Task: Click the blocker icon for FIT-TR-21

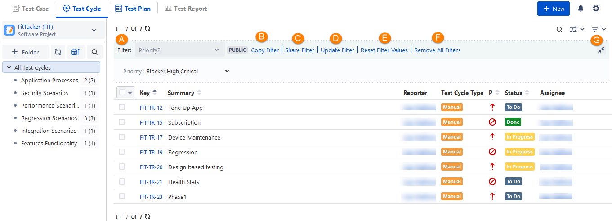Action: (492, 182)
